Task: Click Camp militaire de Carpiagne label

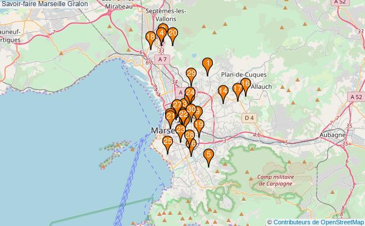Action: [276, 179]
